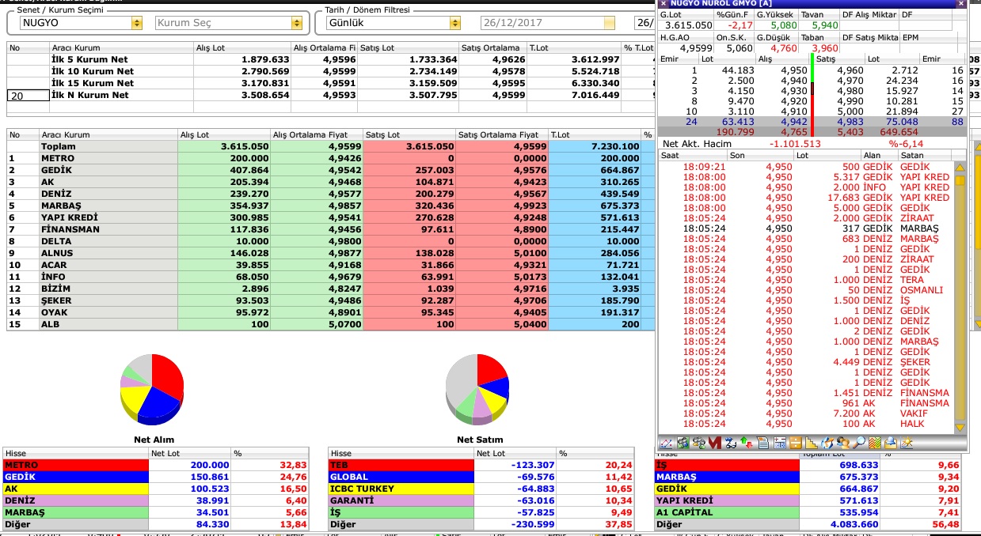Click İlk 5 Kurum Net row
The image size is (981, 536).
[331, 60]
